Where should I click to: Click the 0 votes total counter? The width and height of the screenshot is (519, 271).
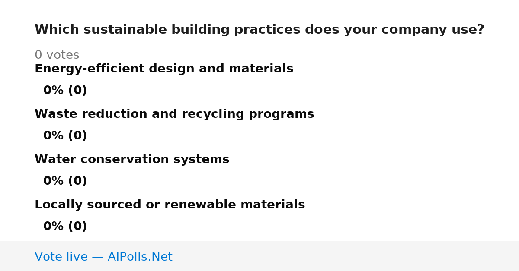[x=57, y=55]
